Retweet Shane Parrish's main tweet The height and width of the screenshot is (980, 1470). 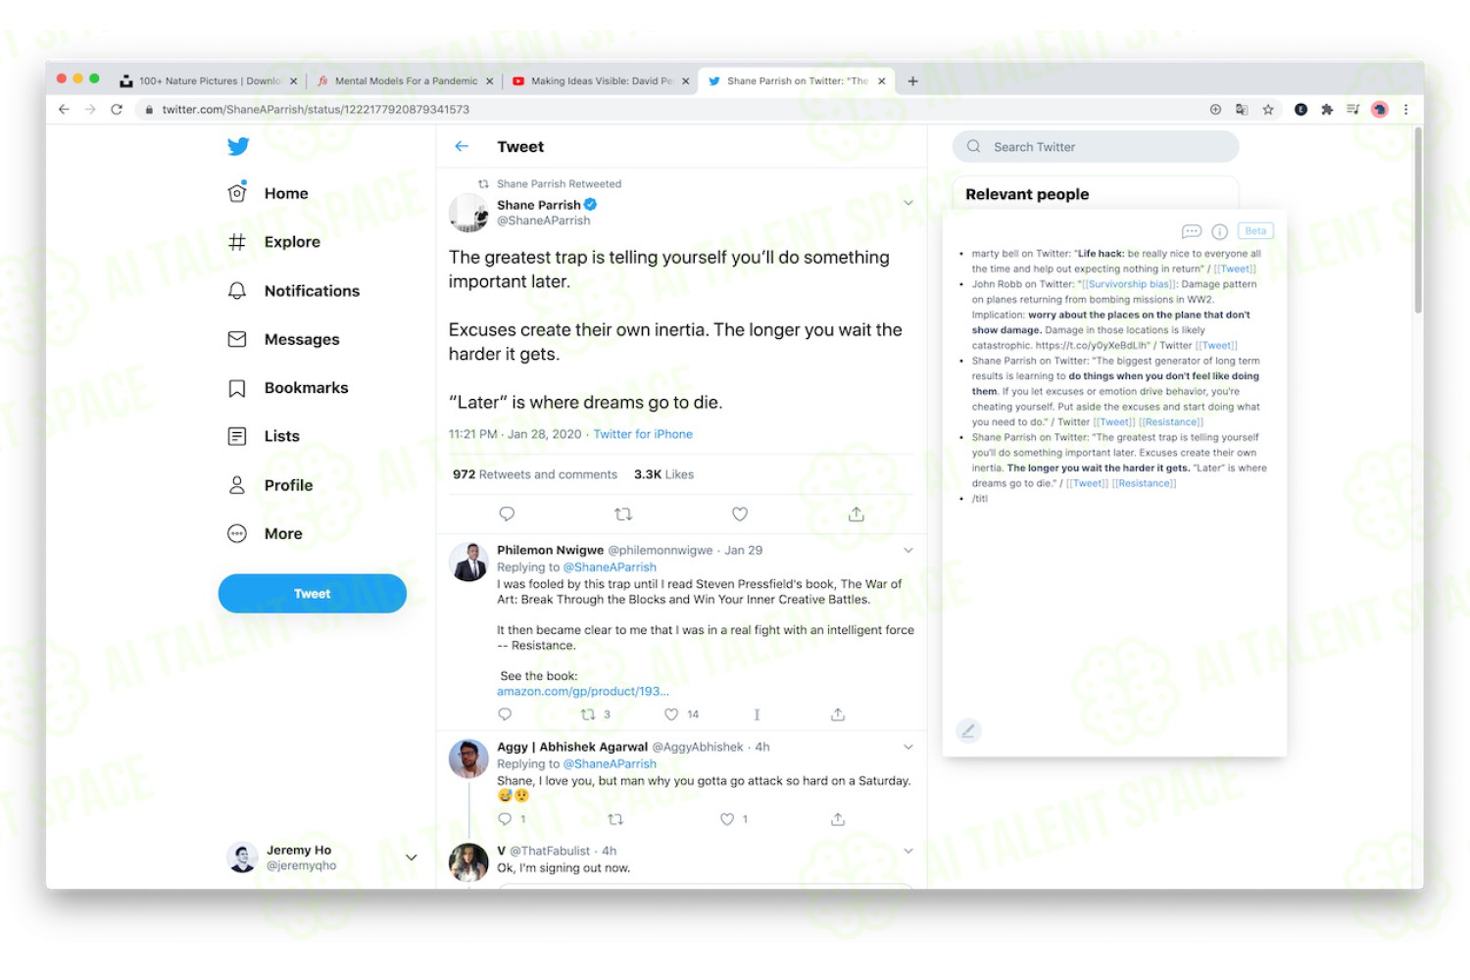[x=623, y=514]
